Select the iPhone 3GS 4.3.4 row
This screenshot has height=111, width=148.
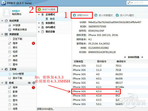[x=110, y=96]
